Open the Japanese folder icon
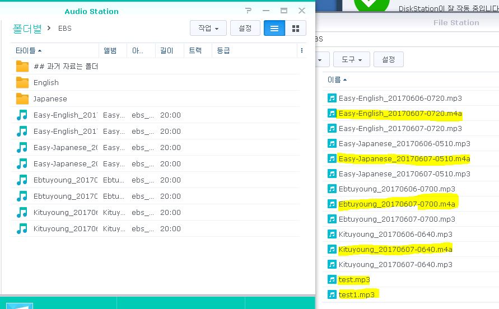 click(22, 99)
